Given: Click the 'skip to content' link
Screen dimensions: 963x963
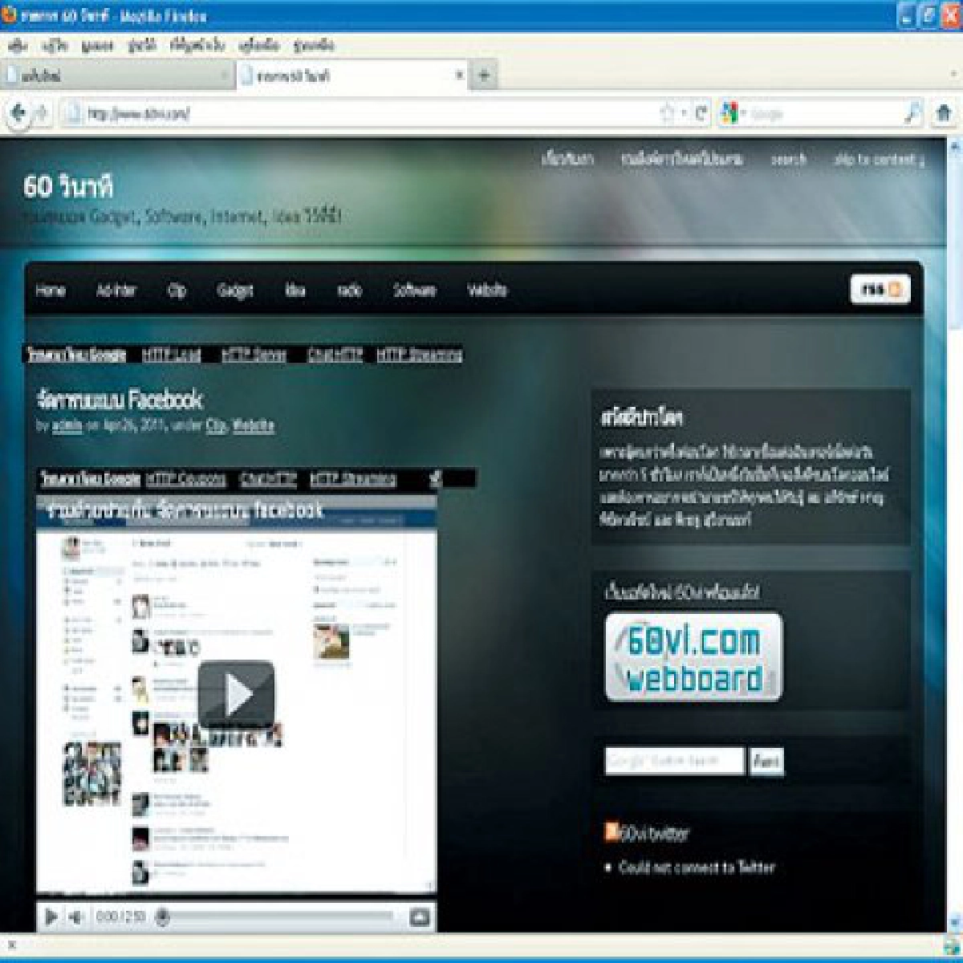Looking at the screenshot, I should (879, 160).
